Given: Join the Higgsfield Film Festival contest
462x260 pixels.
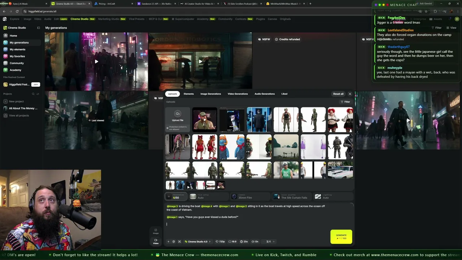Looking at the screenshot, I should pyautogui.click(x=35, y=84).
